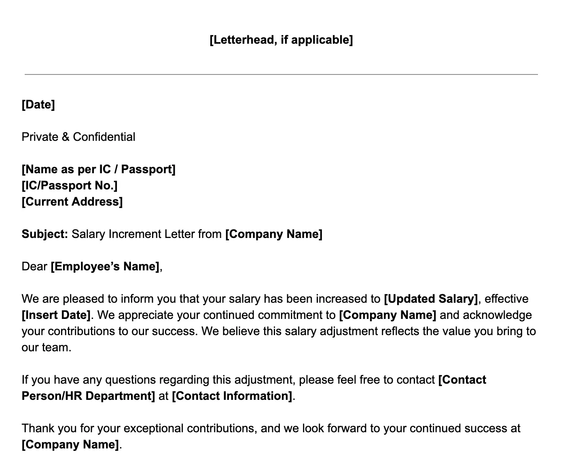Click the word 'Dear' in the greeting
Image resolution: width=580 pixels, height=463 pixels.
tap(34, 266)
